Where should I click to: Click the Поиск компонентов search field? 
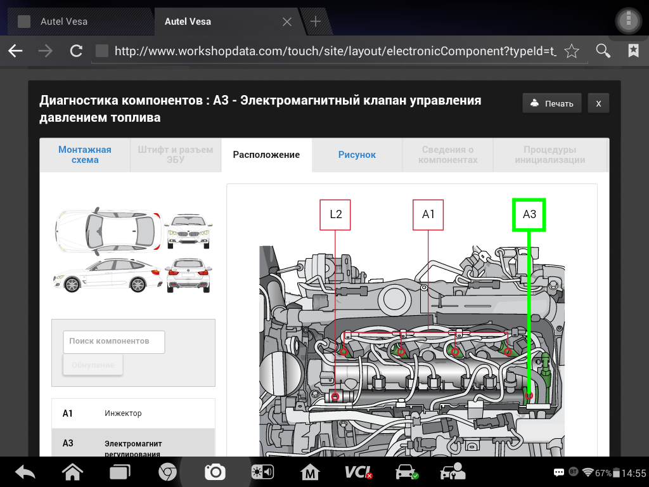pos(114,342)
